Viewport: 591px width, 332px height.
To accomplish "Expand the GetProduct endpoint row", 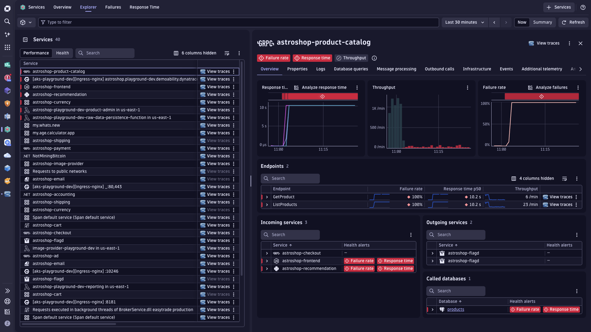I will [267, 197].
